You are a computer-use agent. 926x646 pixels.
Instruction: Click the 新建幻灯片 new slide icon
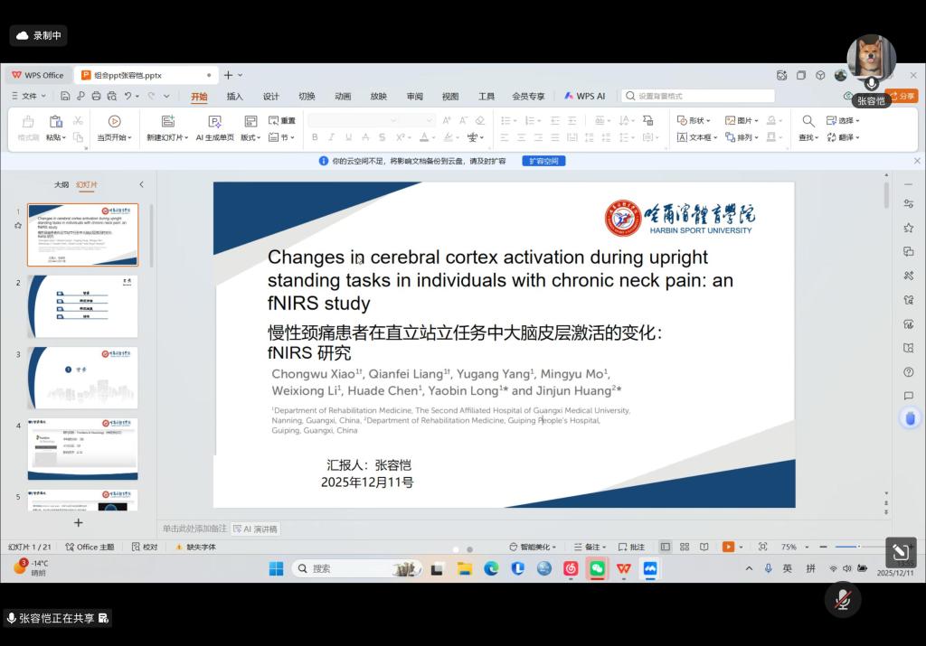point(167,121)
